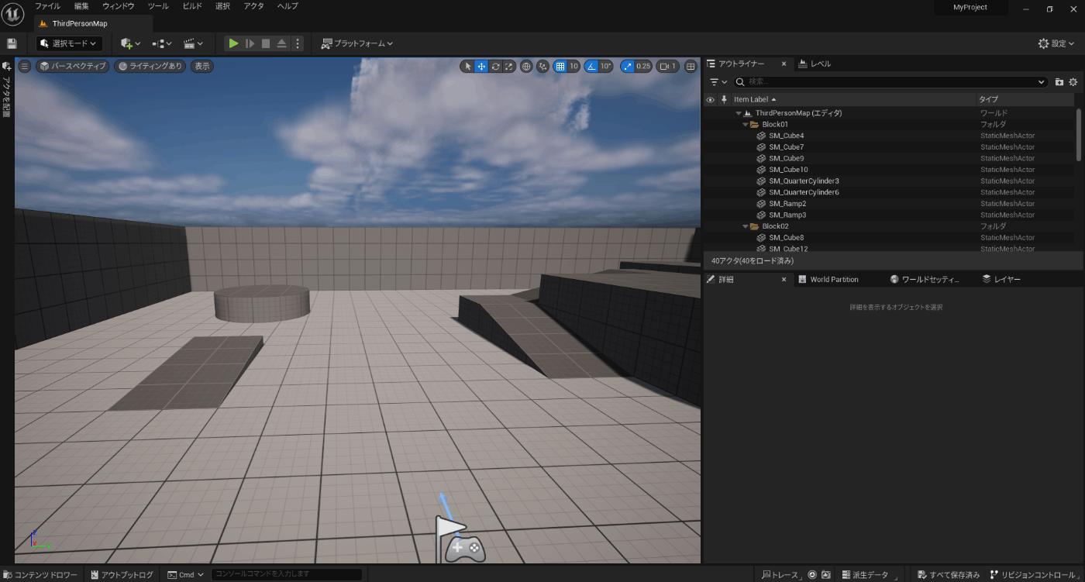Toggle surface snapping icon

point(542,67)
